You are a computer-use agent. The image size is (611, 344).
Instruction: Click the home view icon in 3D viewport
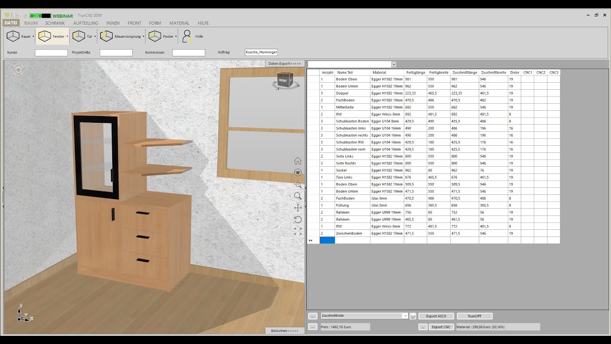point(298,161)
